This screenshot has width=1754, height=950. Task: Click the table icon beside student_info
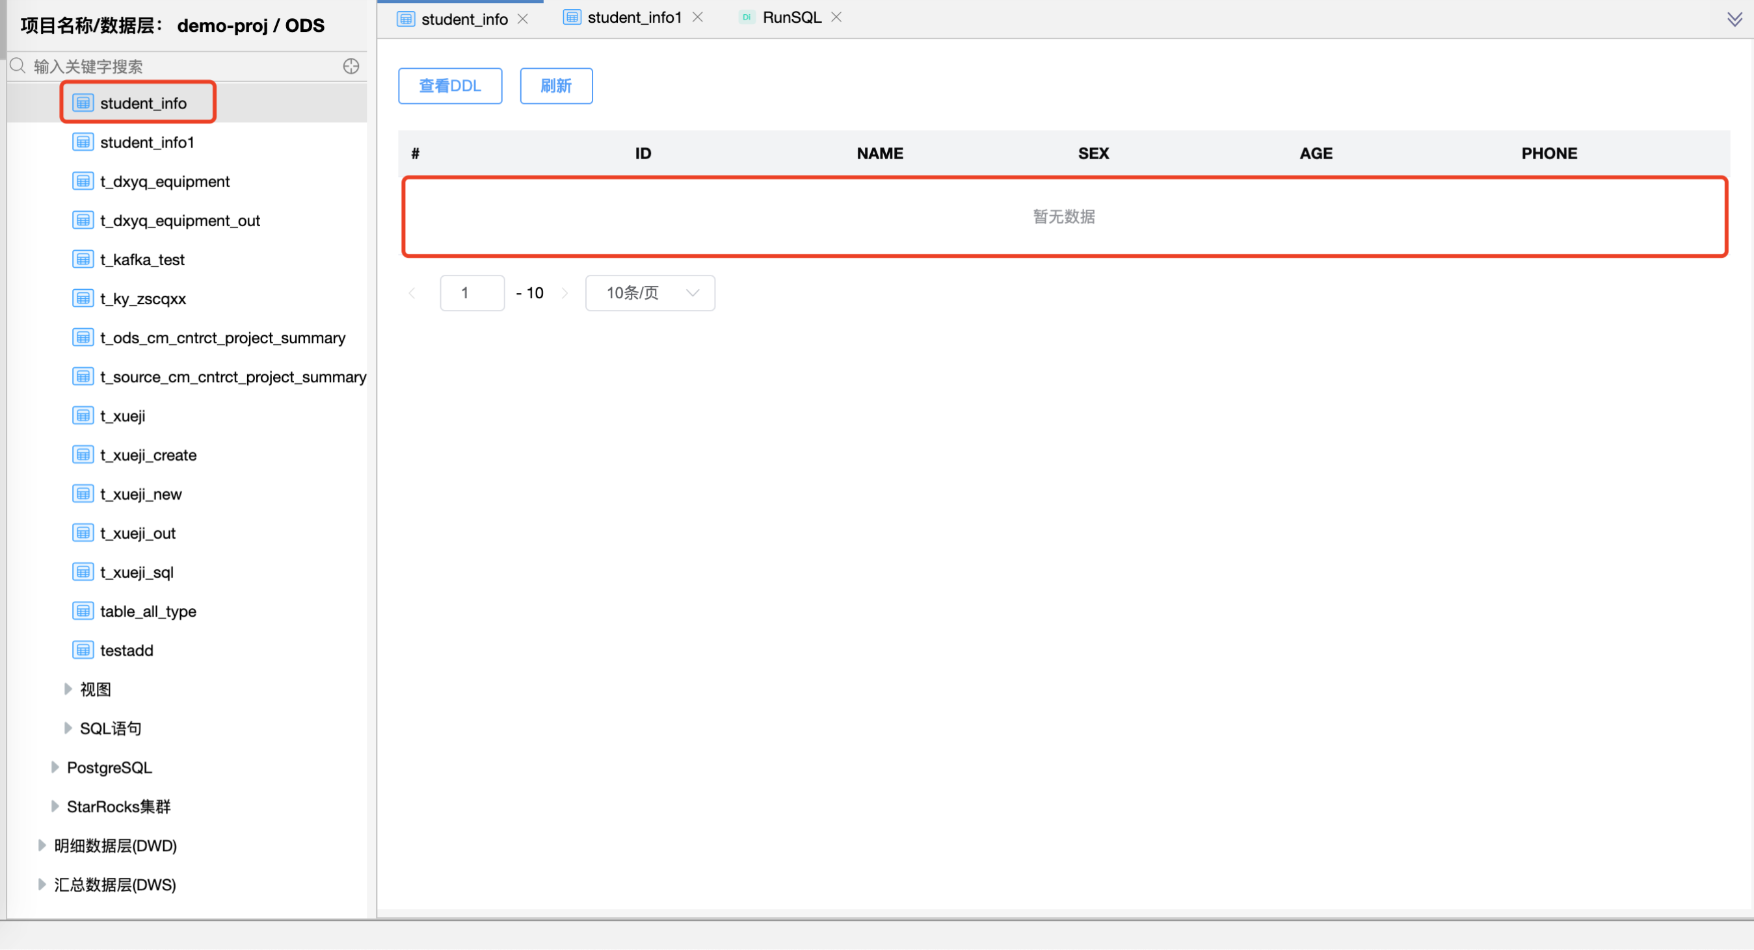click(83, 103)
